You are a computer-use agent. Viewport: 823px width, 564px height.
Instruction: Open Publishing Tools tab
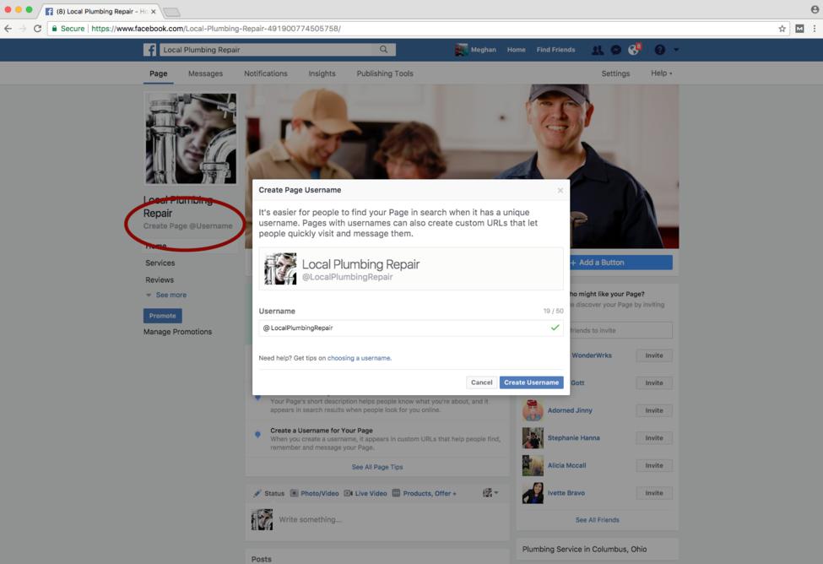coord(385,73)
